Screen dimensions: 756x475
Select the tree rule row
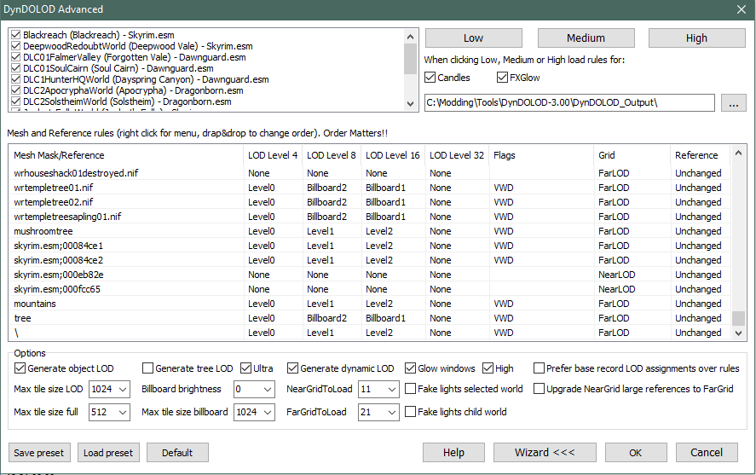pyautogui.click(x=369, y=318)
